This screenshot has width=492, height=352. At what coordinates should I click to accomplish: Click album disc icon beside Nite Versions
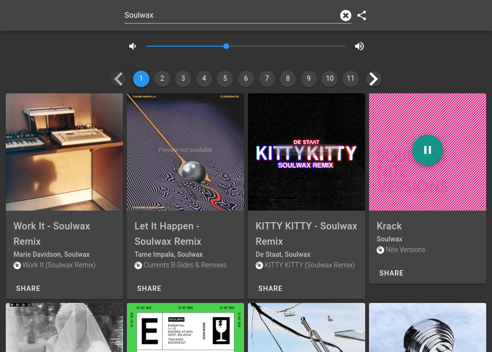coord(381,250)
